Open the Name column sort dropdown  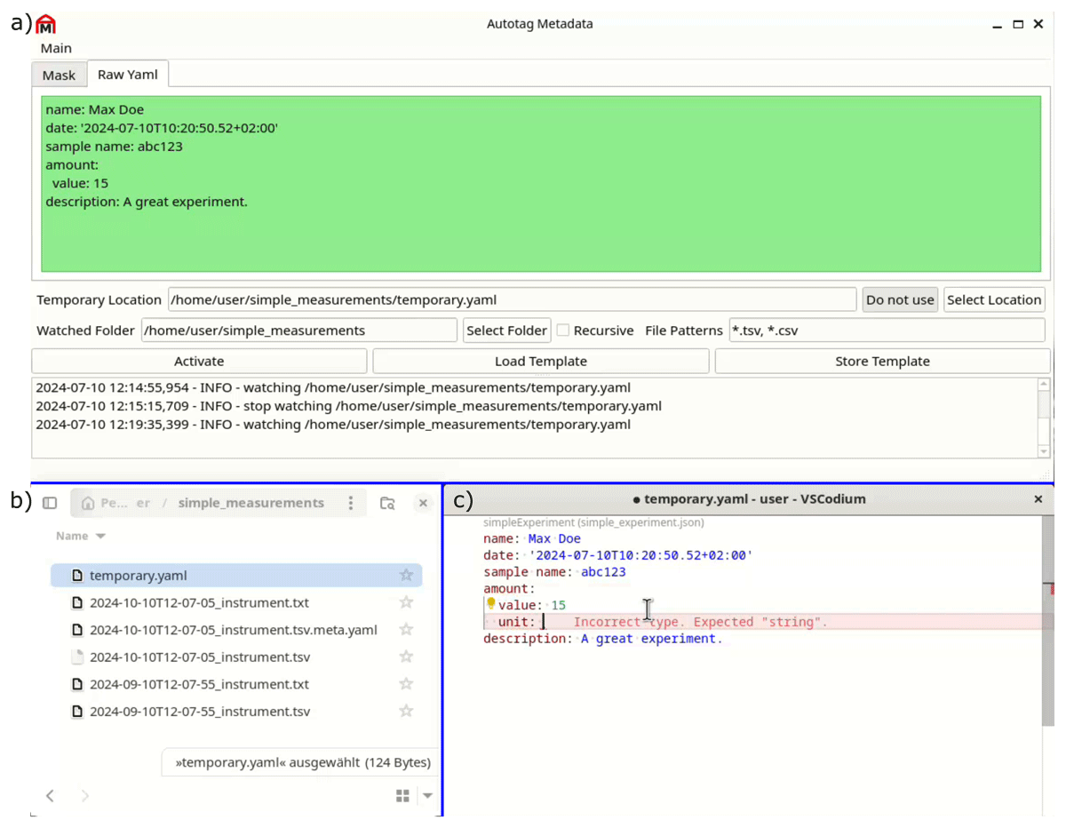tap(100, 537)
